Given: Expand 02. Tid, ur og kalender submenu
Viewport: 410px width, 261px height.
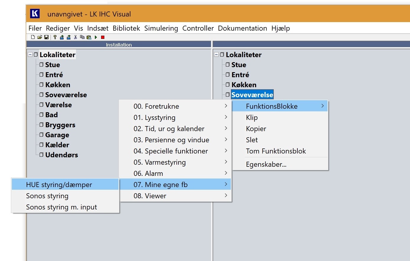Looking at the screenshot, I should click(x=175, y=129).
